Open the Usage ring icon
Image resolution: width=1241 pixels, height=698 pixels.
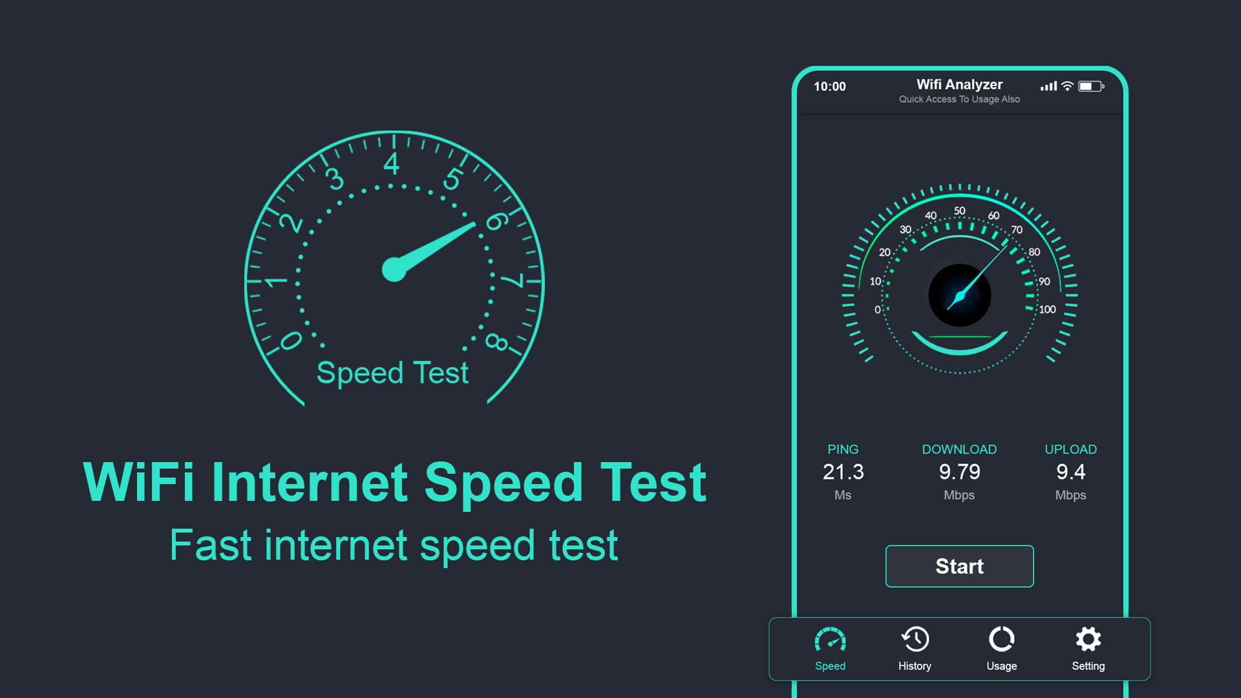[x=1002, y=639]
